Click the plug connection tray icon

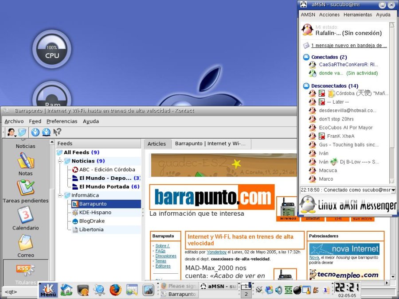coord(259,290)
